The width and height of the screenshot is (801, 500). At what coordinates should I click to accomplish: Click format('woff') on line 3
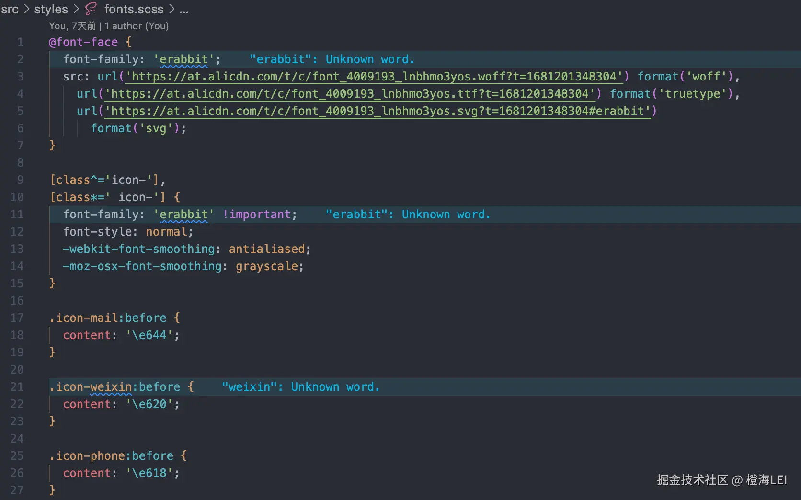pyautogui.click(x=685, y=77)
